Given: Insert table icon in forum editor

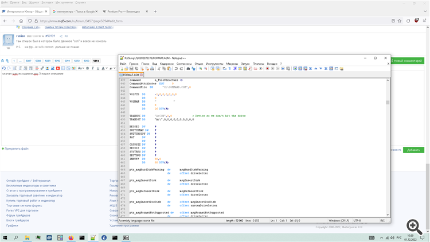Looking at the screenshot, I should pyautogui.click(x=63, y=68).
